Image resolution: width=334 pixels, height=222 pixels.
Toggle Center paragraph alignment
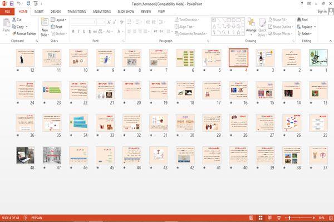pos(135,32)
